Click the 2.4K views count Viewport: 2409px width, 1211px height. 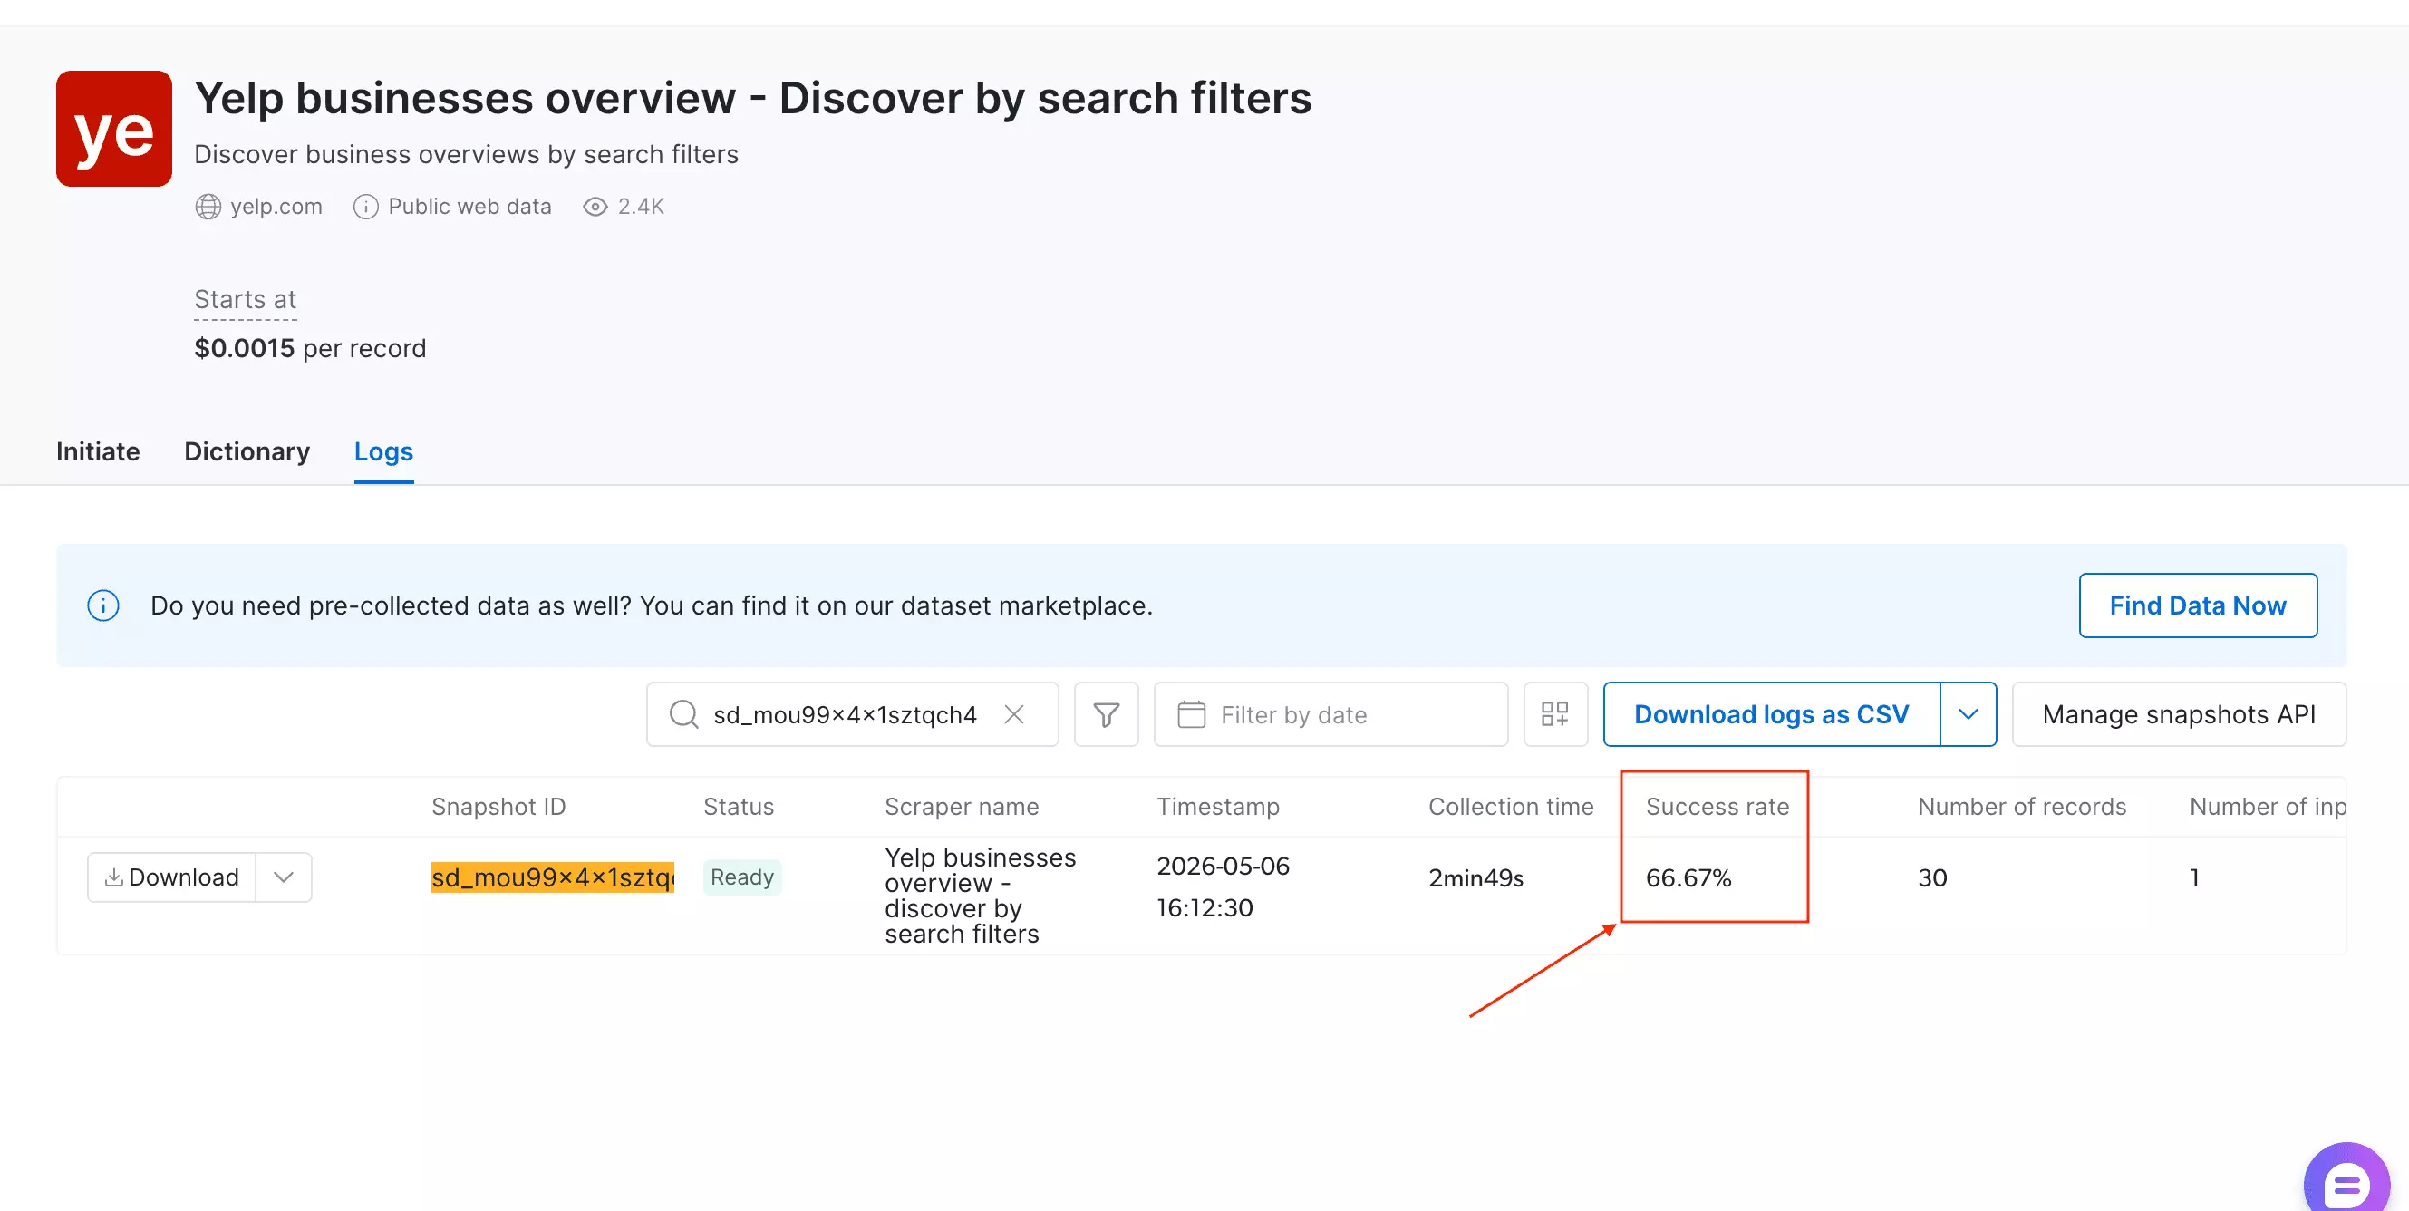(641, 207)
